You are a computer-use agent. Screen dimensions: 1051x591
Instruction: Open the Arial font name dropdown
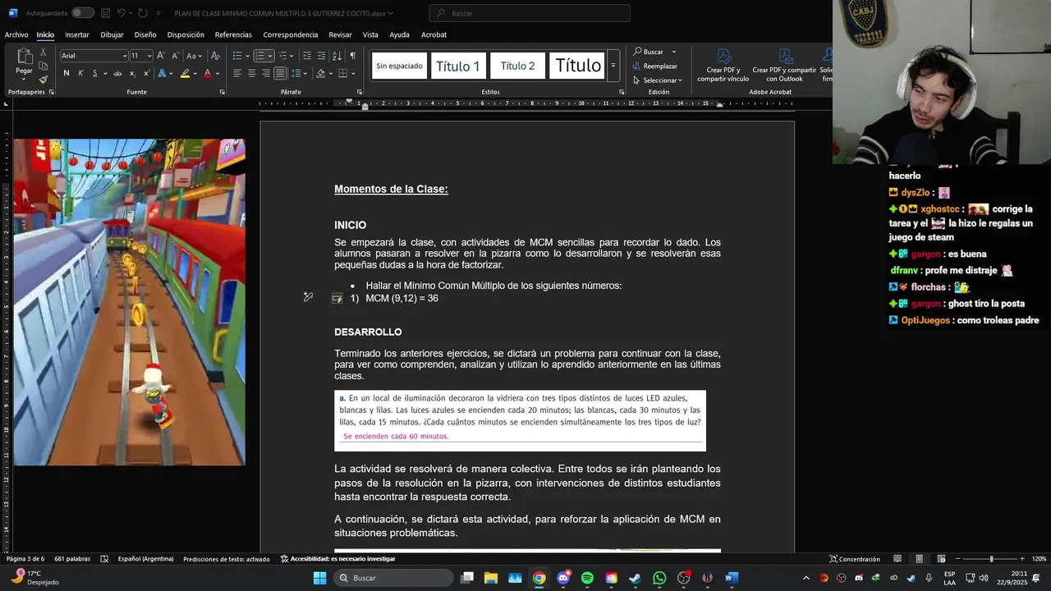click(x=124, y=56)
